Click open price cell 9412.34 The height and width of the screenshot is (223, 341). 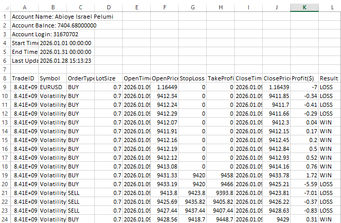pos(165,96)
